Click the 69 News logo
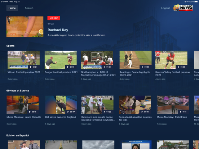The height and width of the screenshot is (149, 199). 183,8
